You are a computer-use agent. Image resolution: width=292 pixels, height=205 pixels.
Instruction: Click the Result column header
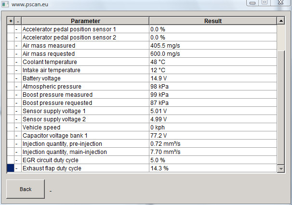pos(213,21)
